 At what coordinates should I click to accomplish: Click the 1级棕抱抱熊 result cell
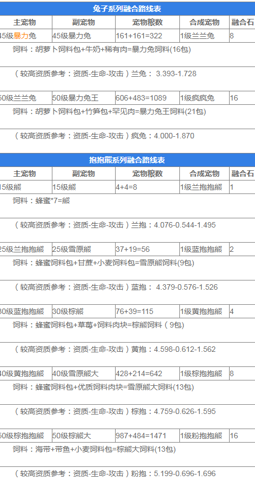coord(204,373)
